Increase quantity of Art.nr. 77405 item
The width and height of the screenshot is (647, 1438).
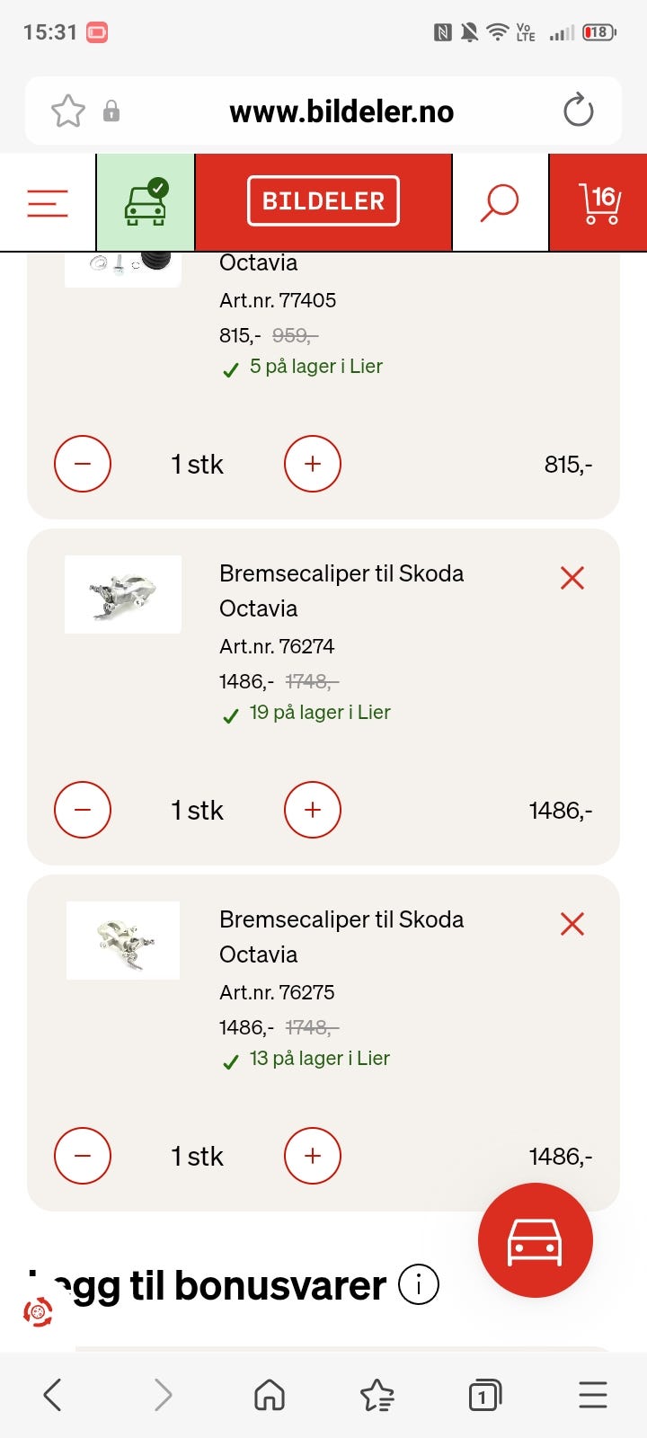click(x=313, y=464)
